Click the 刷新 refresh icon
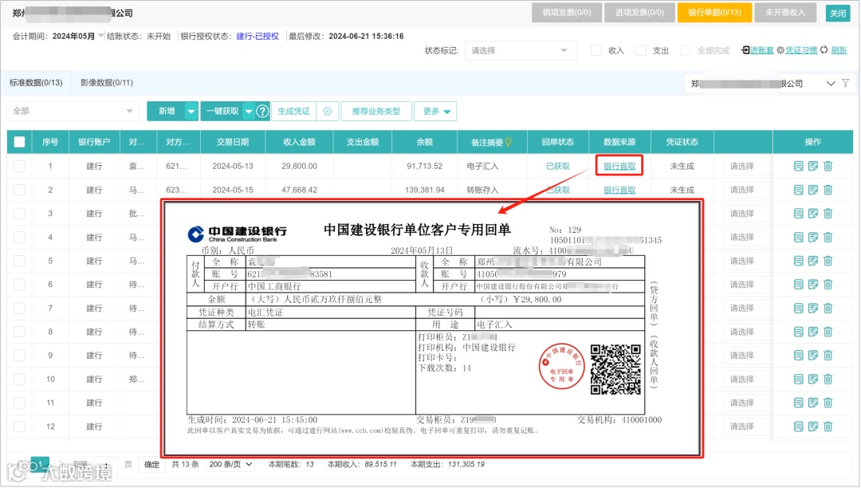861x488 pixels. coord(824,50)
